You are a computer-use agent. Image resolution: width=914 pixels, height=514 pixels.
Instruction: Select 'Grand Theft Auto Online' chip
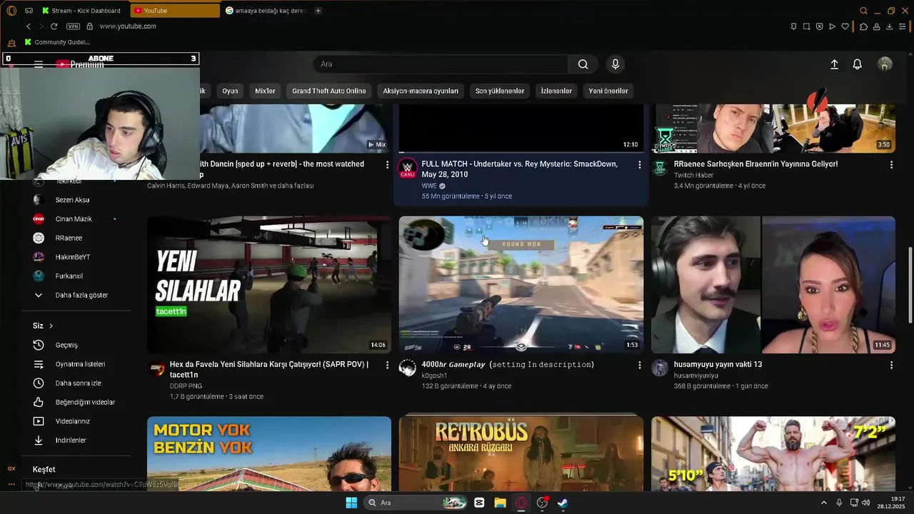tap(328, 91)
